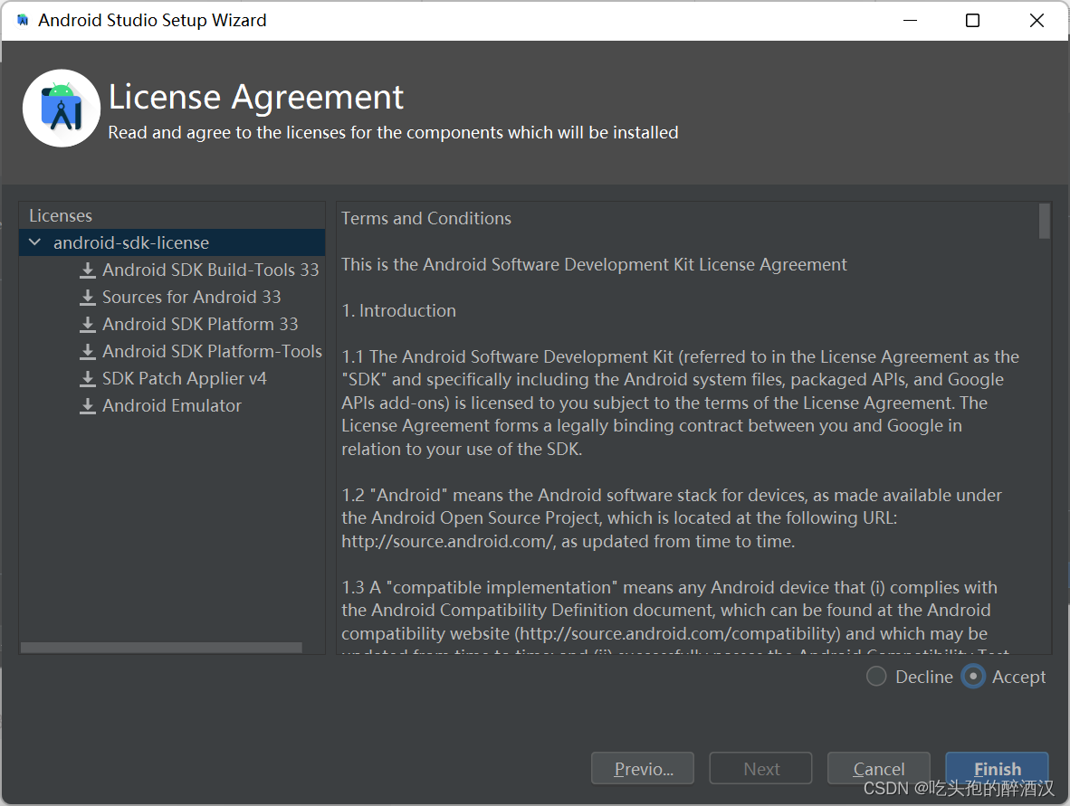
Task: Click download icon beside Android SDK Platform 33
Action: 87,325
